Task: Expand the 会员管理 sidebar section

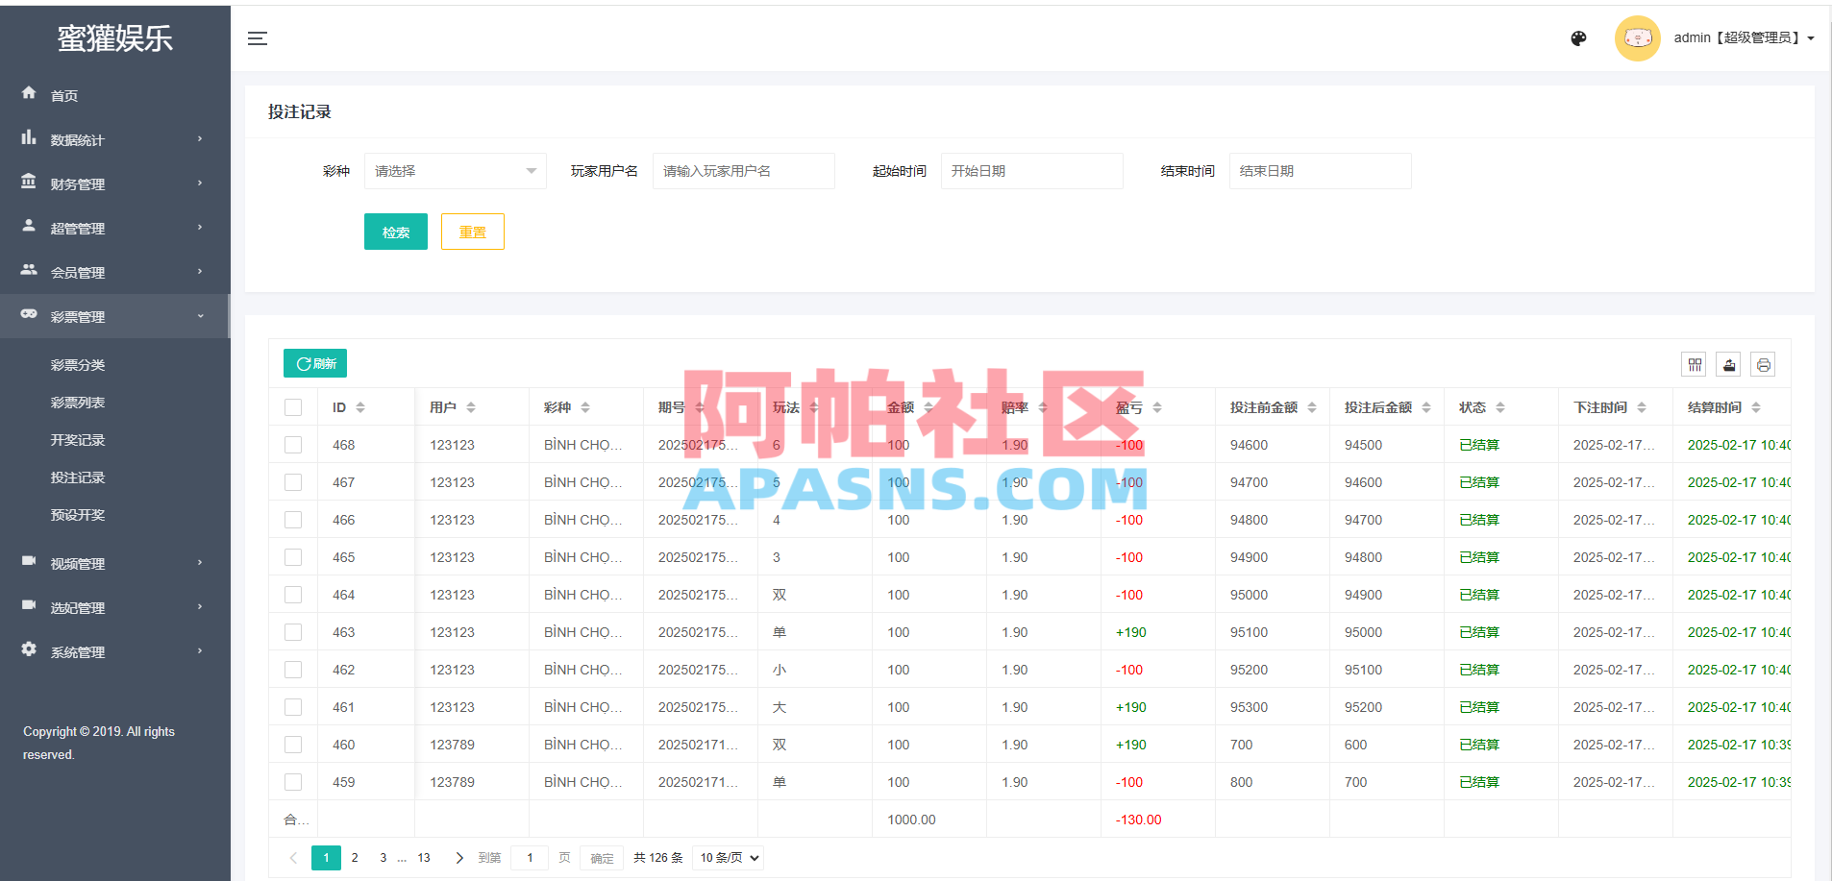Action: [77, 272]
